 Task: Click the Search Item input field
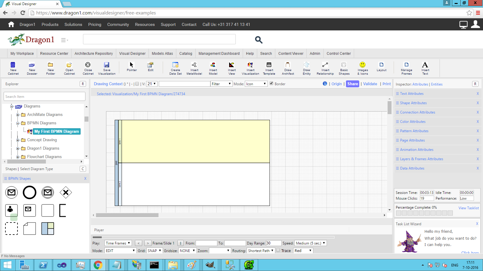click(x=45, y=97)
